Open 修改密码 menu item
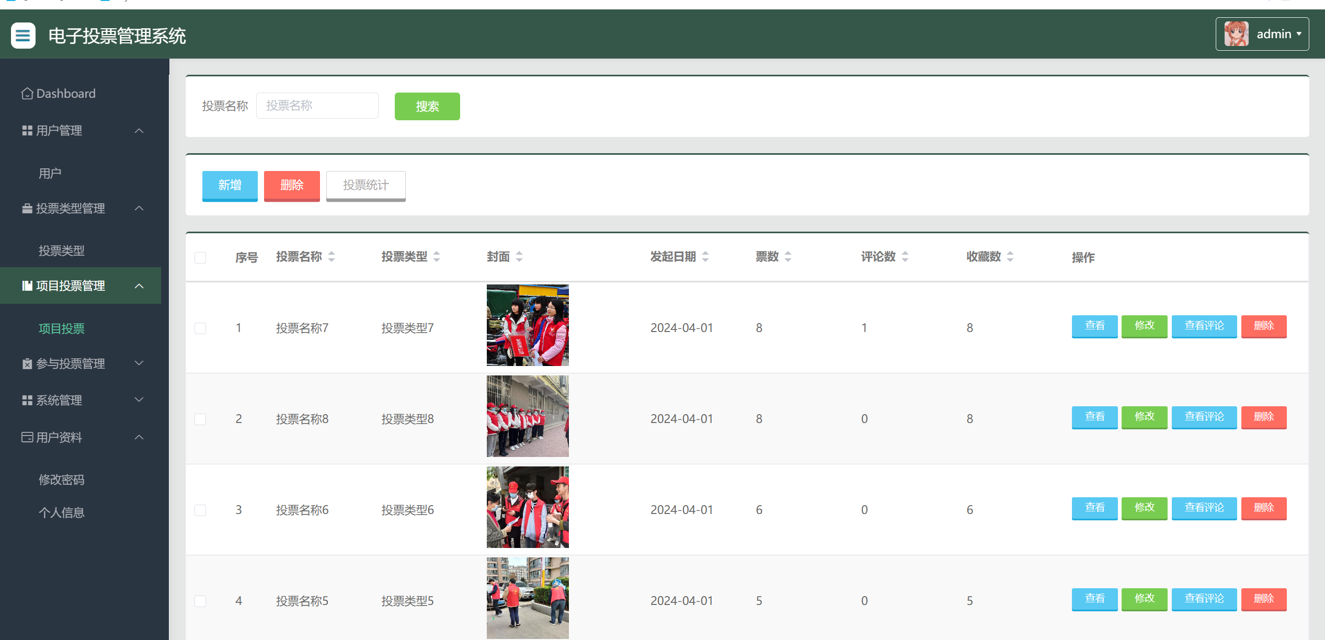The width and height of the screenshot is (1325, 640). tap(62, 480)
